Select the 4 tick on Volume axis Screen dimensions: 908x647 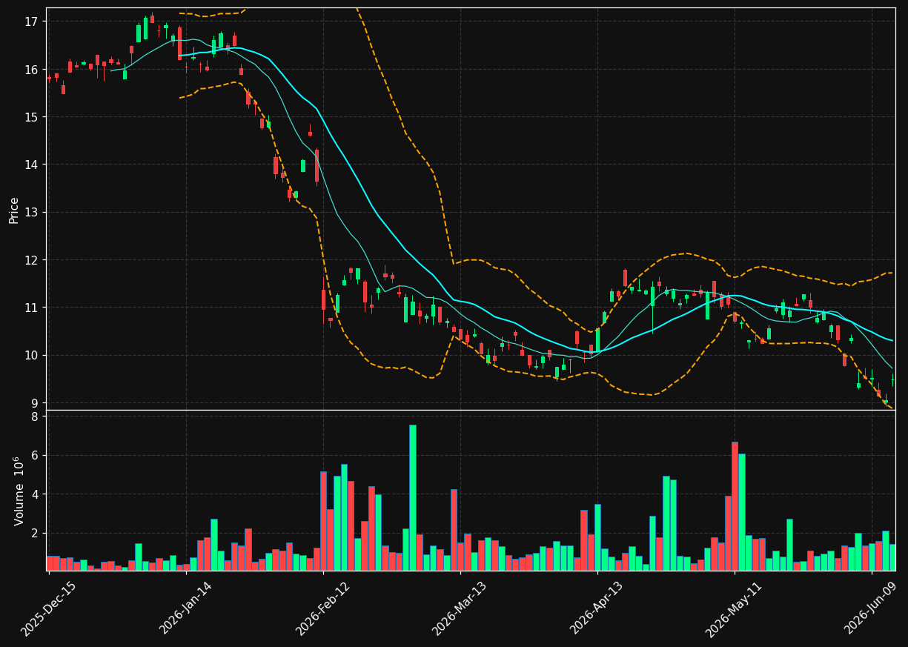35,494
